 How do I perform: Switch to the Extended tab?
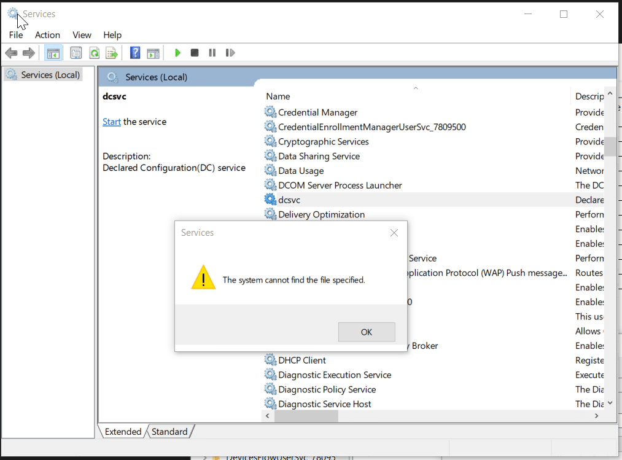(123, 432)
